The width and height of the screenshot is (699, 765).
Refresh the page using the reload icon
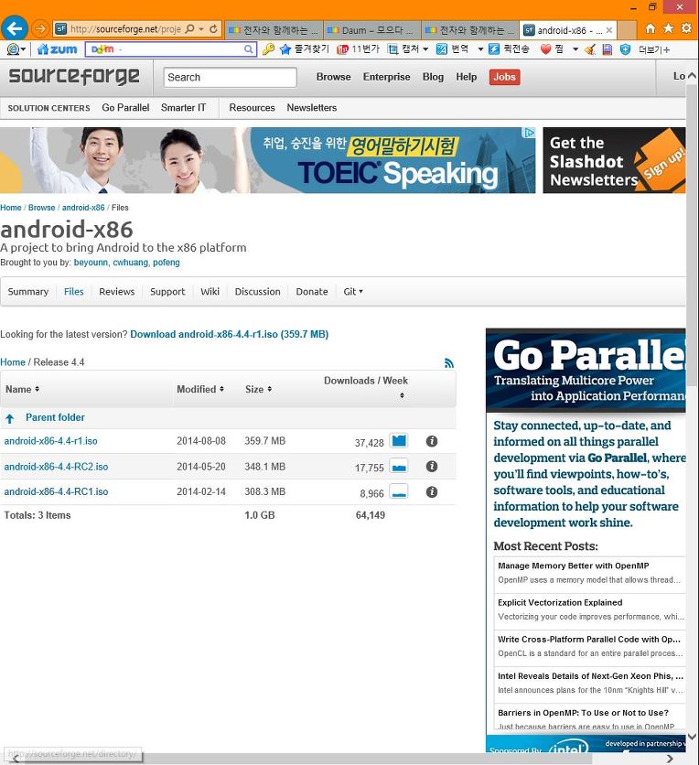(x=213, y=28)
